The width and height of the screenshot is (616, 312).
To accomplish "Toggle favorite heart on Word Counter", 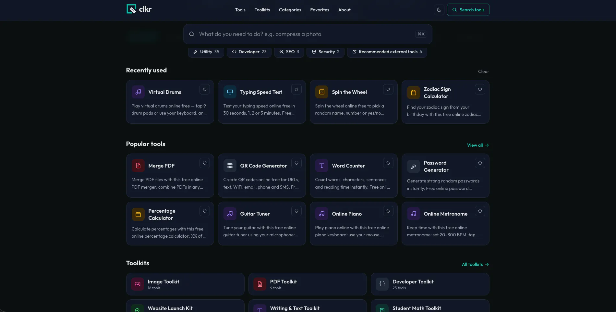I will click(x=388, y=163).
